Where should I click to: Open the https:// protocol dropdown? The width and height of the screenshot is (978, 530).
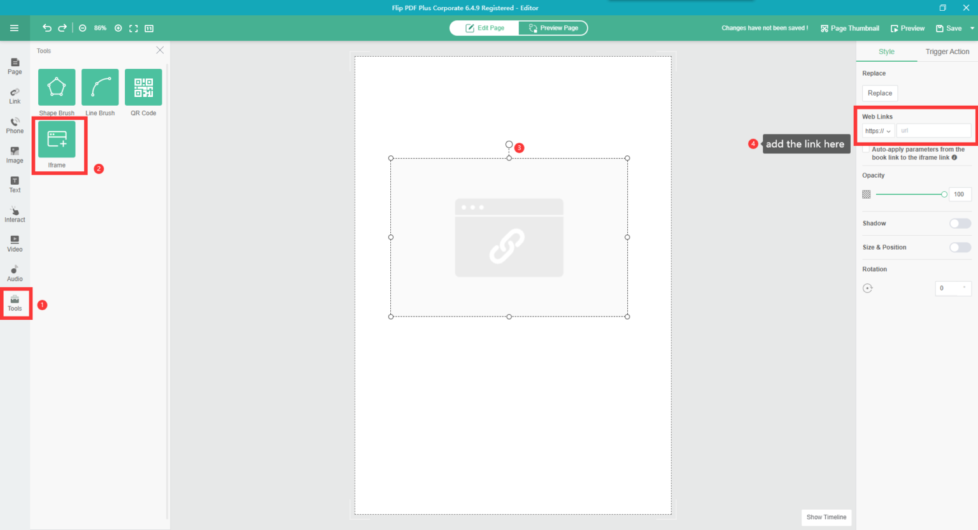tap(877, 131)
